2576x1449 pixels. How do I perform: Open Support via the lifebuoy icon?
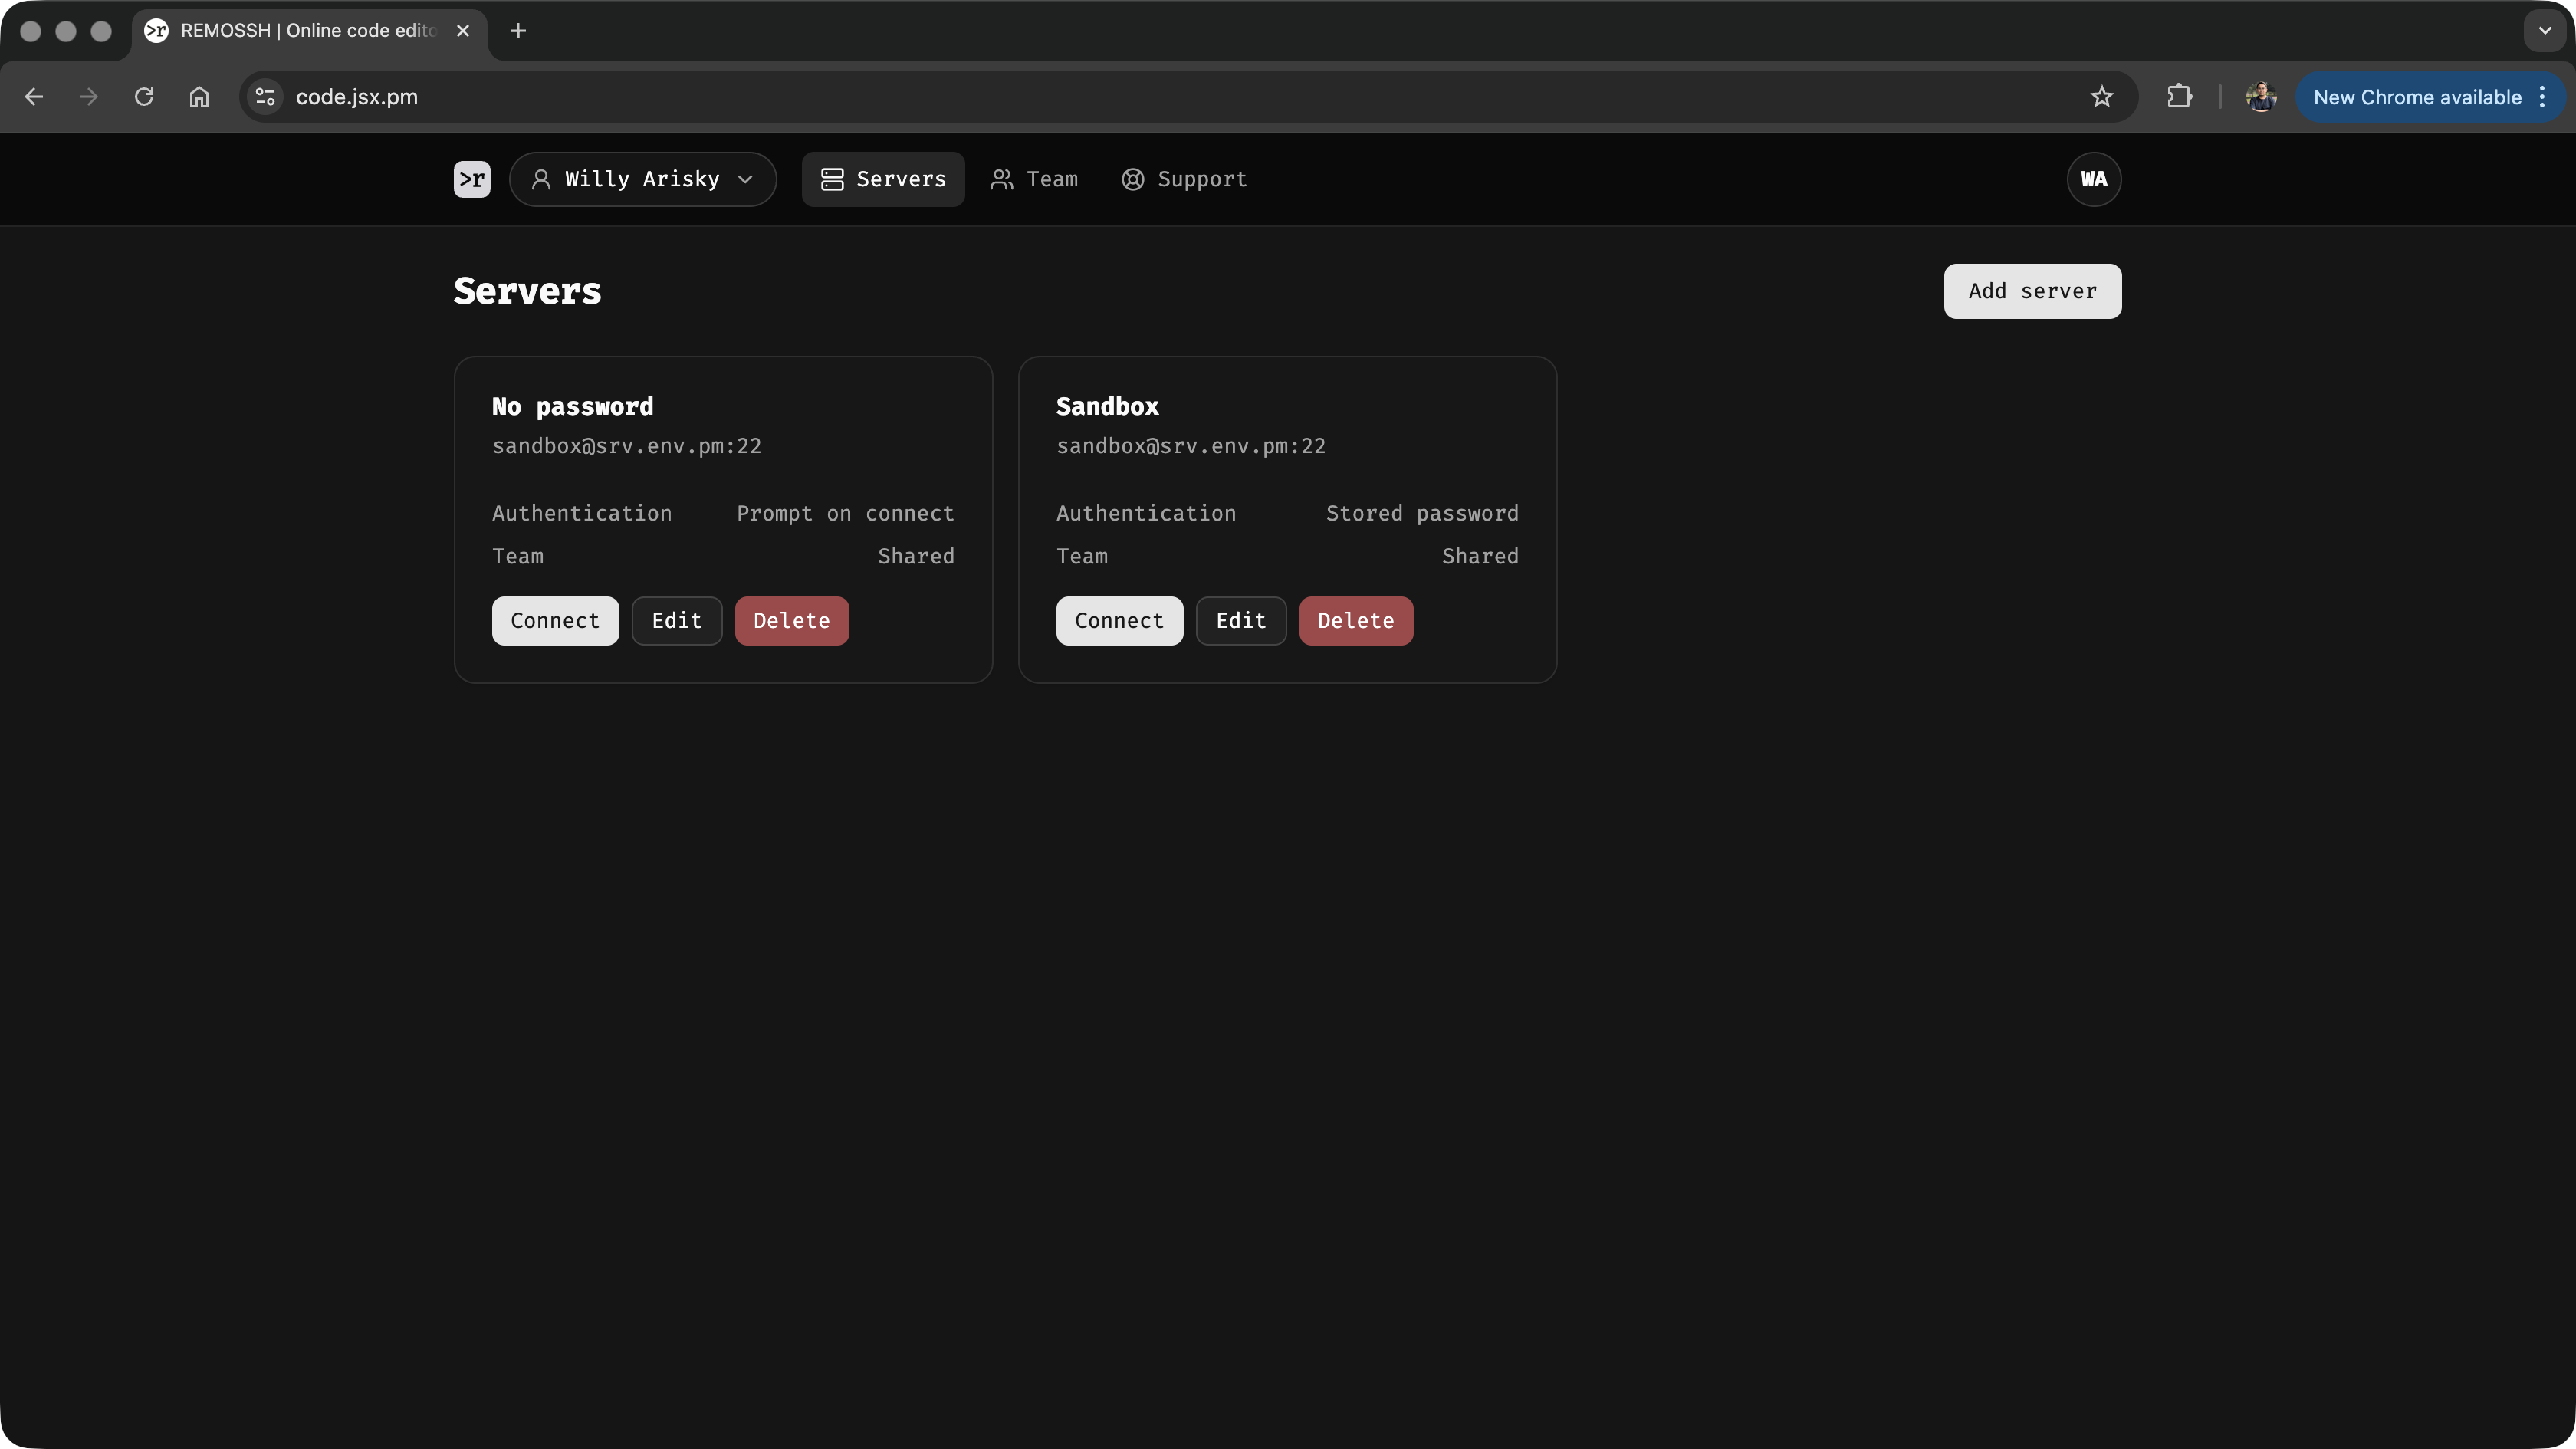[1132, 179]
